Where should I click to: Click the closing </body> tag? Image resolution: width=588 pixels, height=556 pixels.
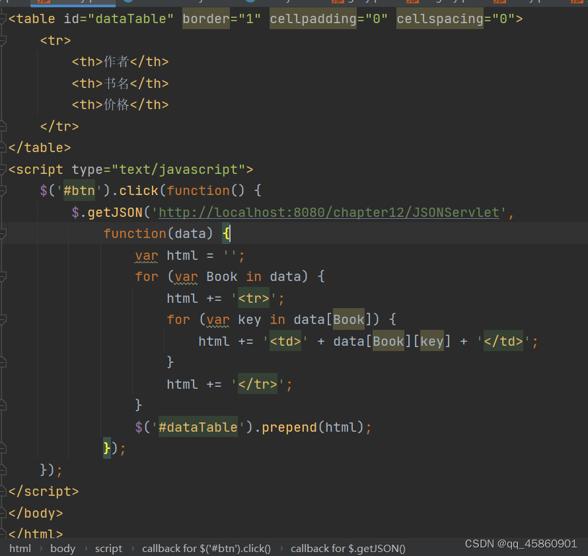coord(36,513)
